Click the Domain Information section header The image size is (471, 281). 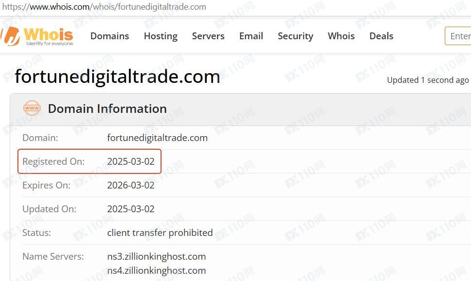click(107, 109)
